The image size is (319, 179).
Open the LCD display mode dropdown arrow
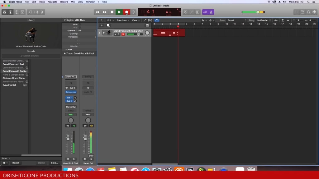tap(180, 12)
